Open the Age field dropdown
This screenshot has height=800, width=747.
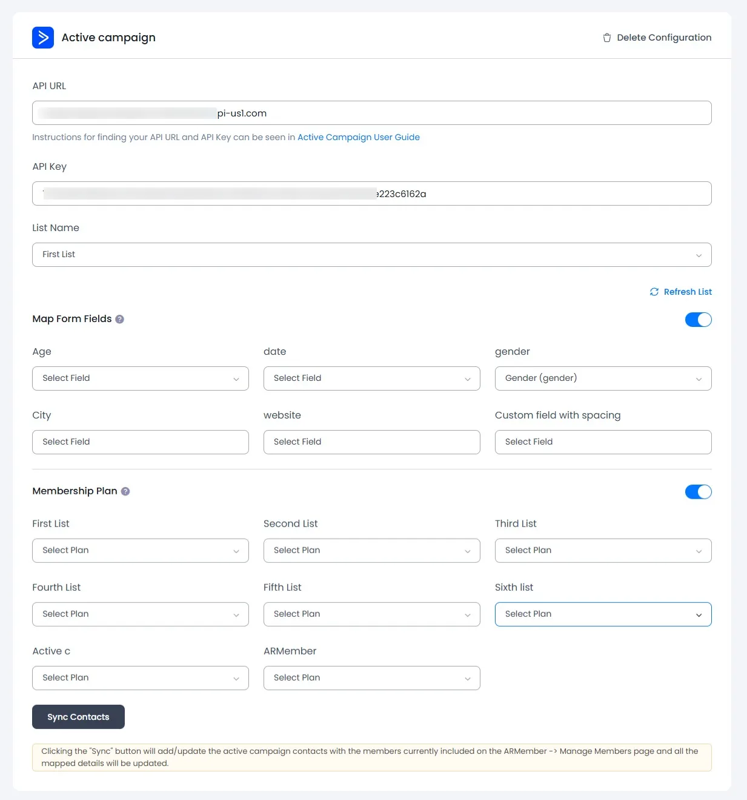[141, 378]
